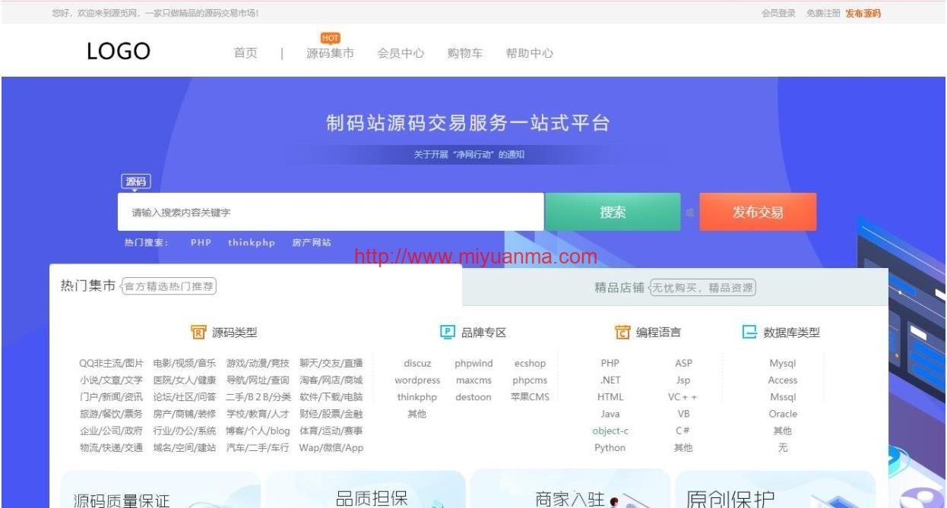
Task: Select the discuz brand
Action: point(417,363)
